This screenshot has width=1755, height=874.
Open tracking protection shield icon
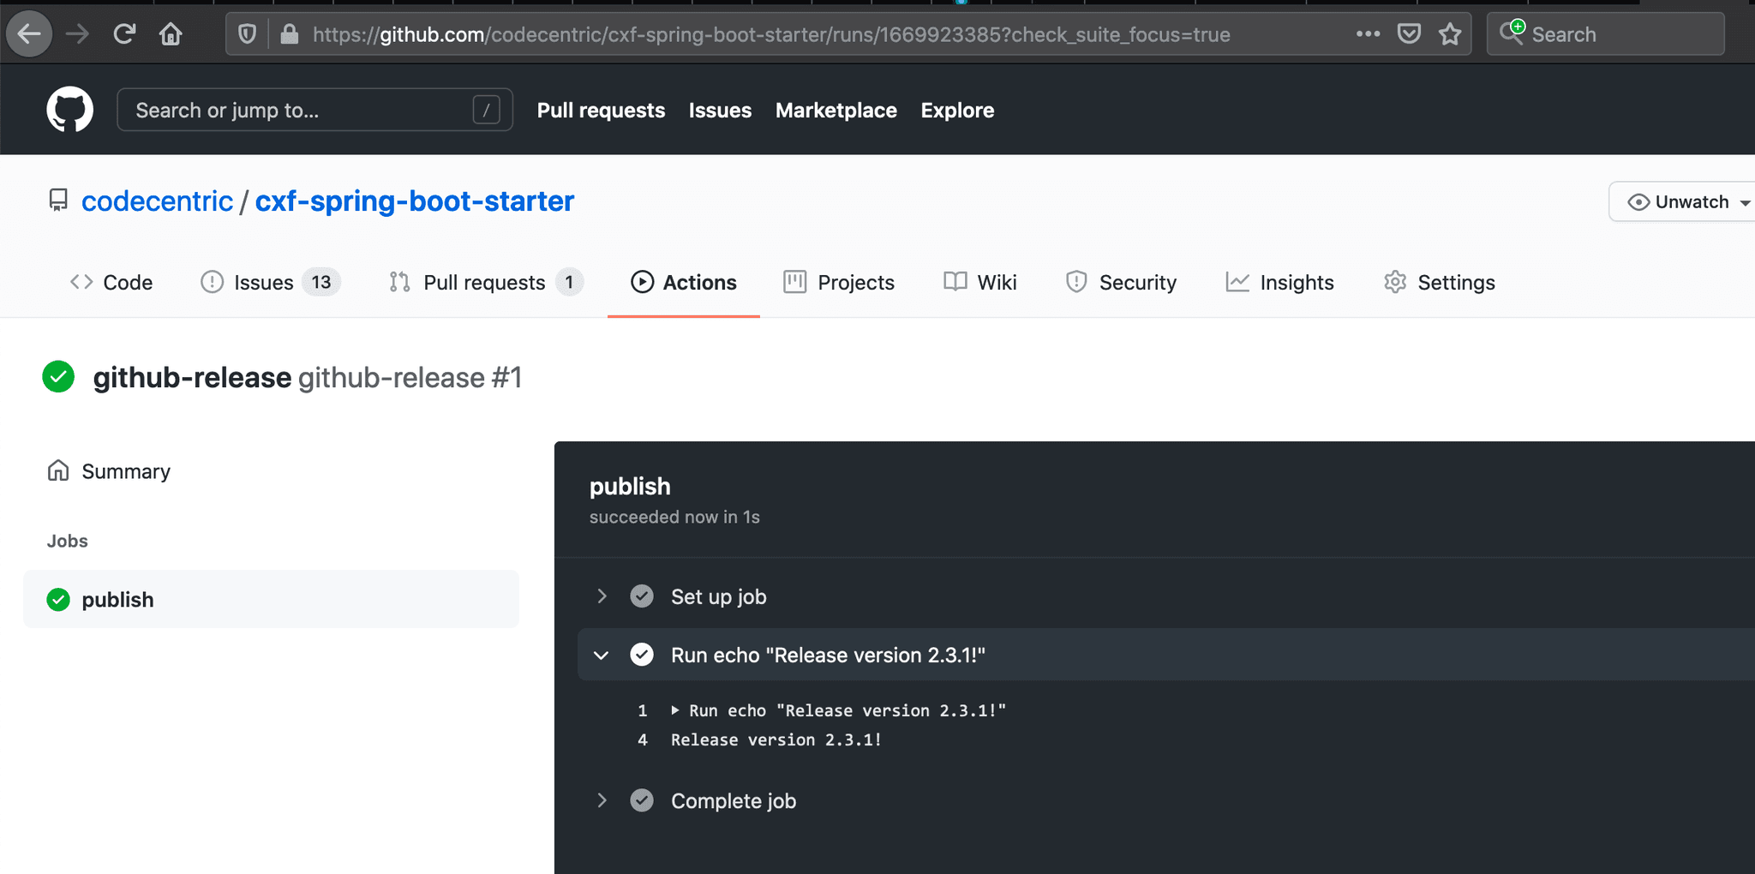[247, 34]
